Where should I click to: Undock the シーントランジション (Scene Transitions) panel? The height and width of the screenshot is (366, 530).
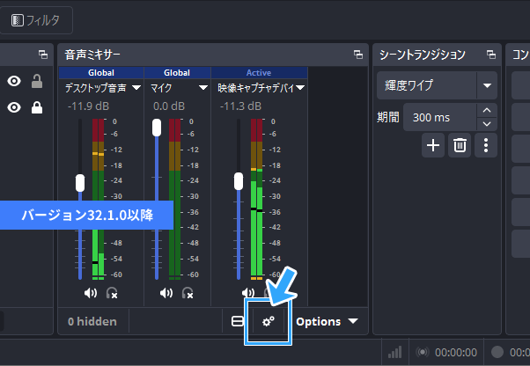point(491,55)
